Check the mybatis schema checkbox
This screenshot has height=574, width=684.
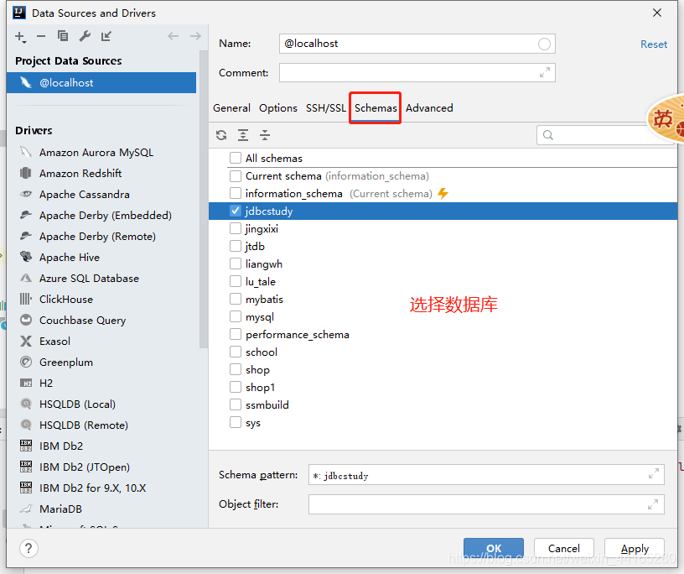pyautogui.click(x=236, y=299)
